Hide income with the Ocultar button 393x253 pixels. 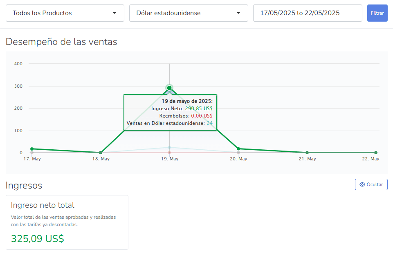[x=371, y=184]
